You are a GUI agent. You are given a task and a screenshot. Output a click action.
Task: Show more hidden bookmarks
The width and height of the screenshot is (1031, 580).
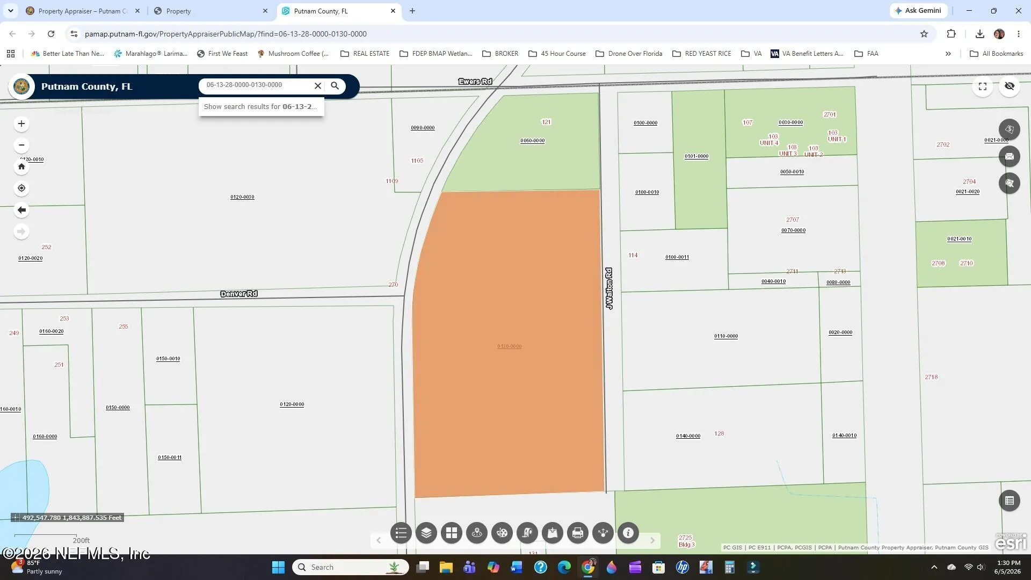pos(948,54)
